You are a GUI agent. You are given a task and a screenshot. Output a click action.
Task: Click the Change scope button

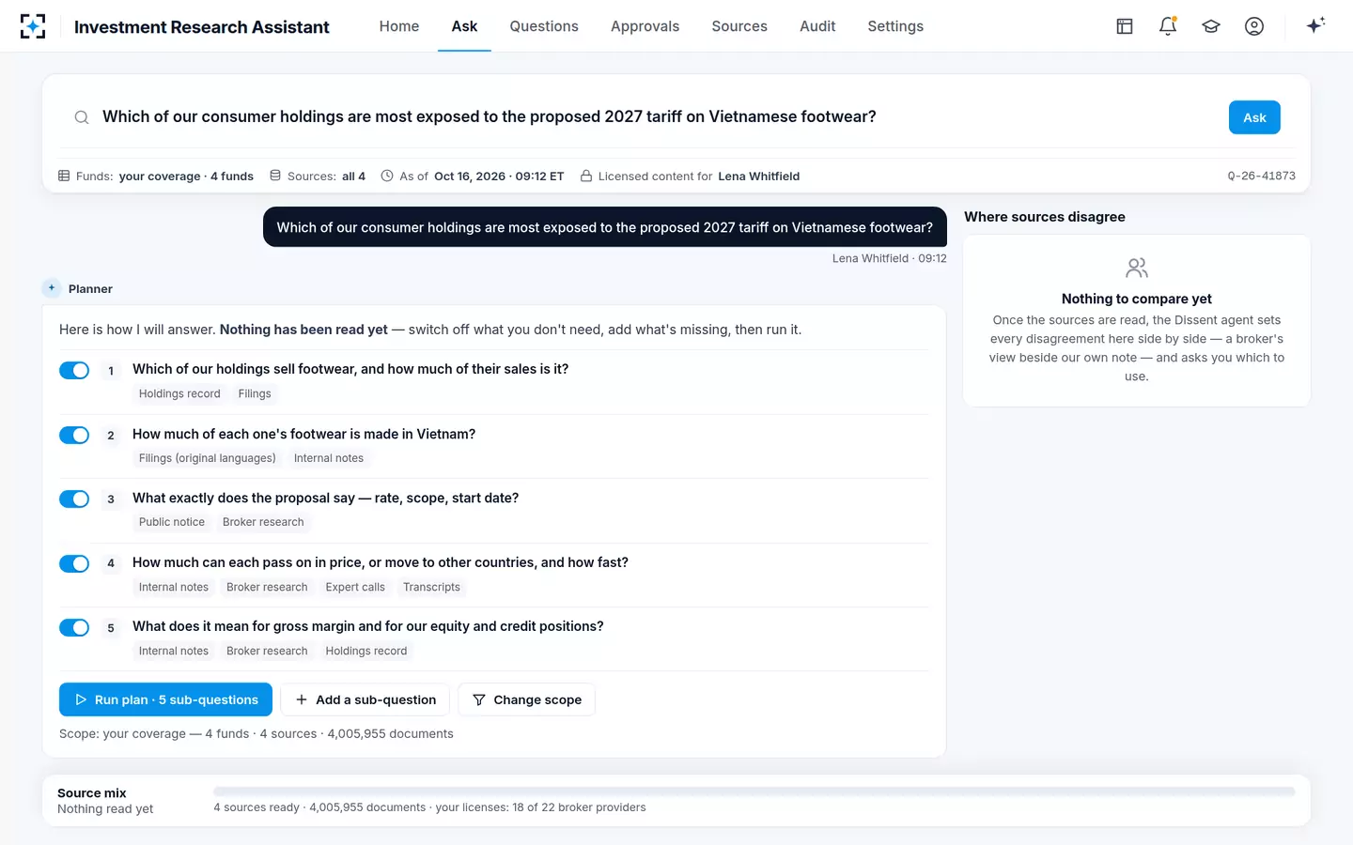[527, 699]
